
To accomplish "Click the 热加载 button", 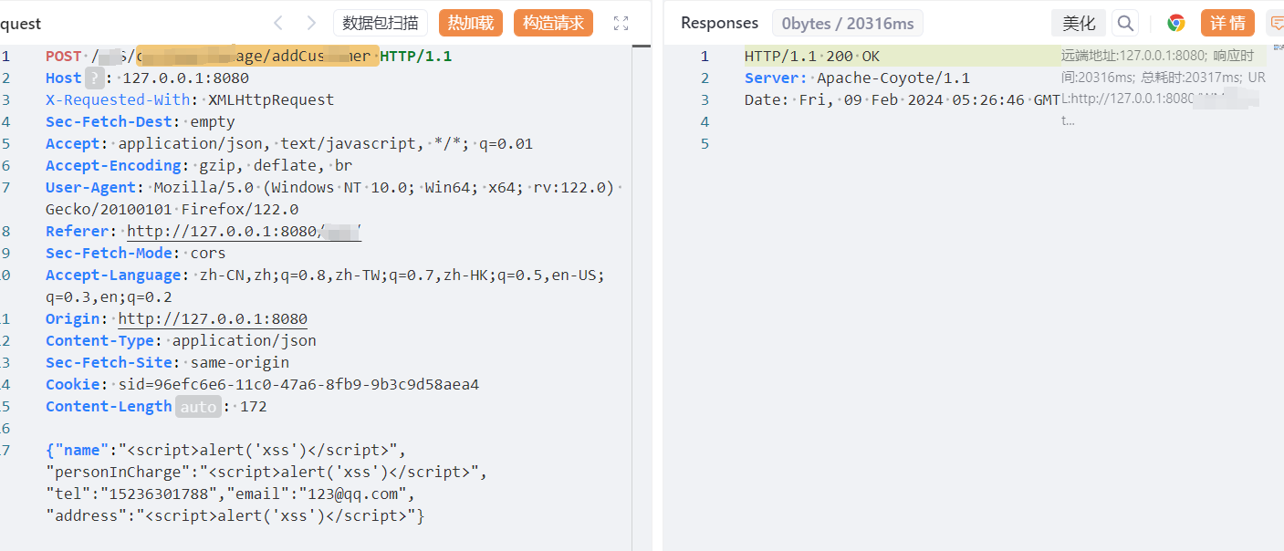I will [x=471, y=23].
